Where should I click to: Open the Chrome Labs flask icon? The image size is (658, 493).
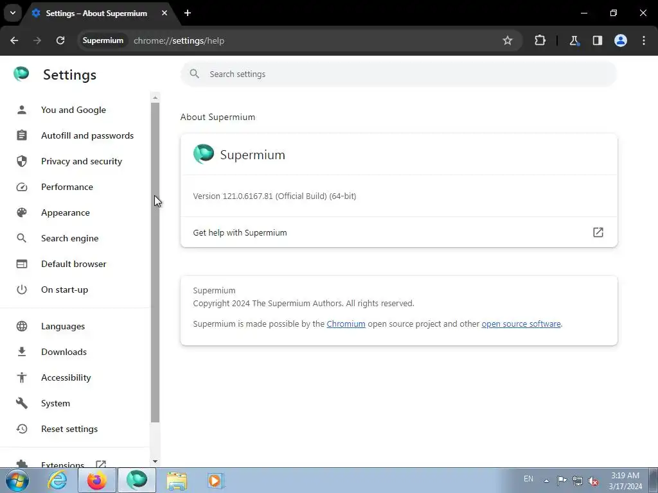[574, 40]
